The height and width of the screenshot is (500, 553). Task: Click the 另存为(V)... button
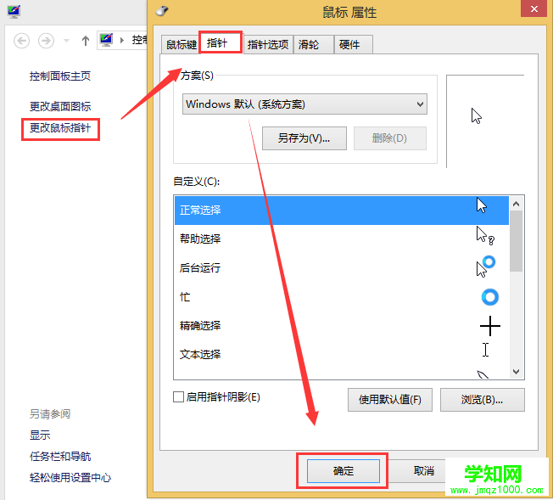click(304, 138)
